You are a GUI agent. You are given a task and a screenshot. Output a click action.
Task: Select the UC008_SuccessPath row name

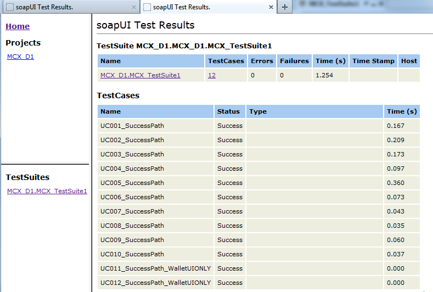132,226
